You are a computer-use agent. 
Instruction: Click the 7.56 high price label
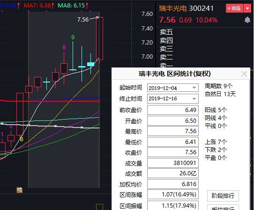point(83,20)
